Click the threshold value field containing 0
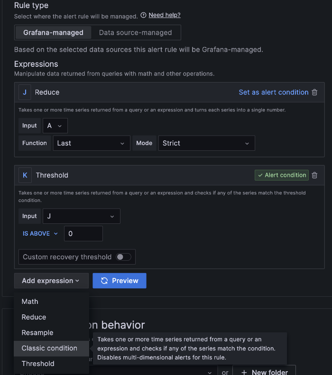The image size is (332, 375). tap(83, 233)
